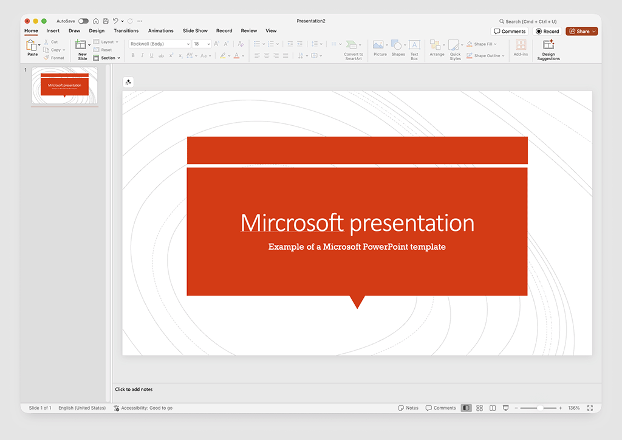Click the Shapes icon

click(x=396, y=45)
